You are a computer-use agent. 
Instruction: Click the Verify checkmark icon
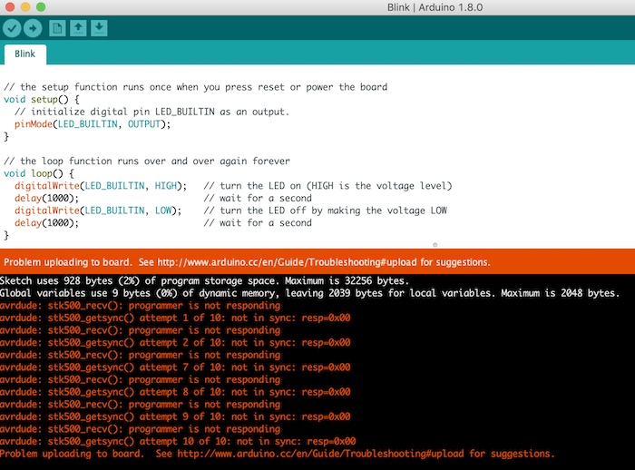pyautogui.click(x=12, y=28)
